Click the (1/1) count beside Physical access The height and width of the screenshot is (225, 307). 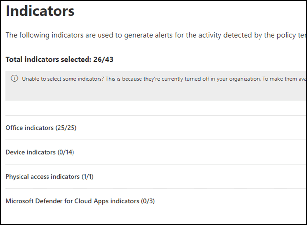(x=87, y=177)
